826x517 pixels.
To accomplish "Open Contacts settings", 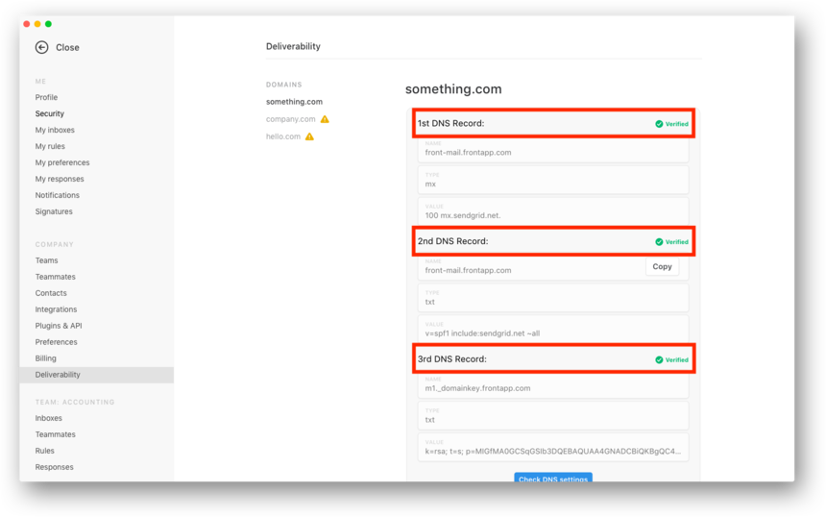I will 51,293.
